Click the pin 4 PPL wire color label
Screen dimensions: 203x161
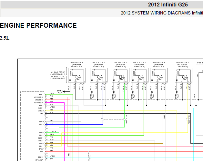(52, 101)
